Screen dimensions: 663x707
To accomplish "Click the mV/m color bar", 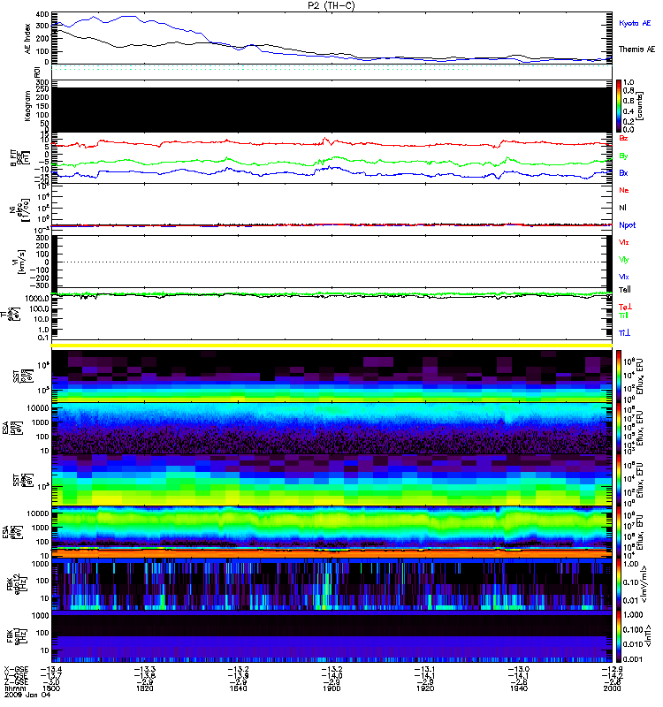I will pyautogui.click(x=619, y=584).
